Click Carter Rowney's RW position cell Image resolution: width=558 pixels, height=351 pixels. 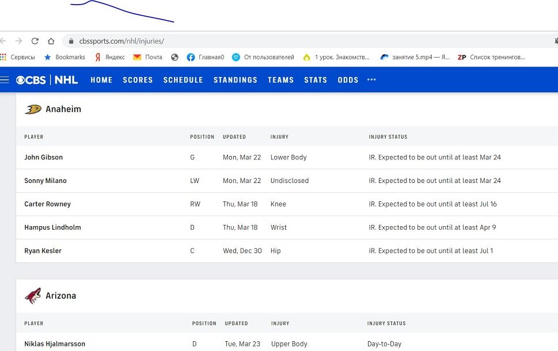(x=195, y=204)
